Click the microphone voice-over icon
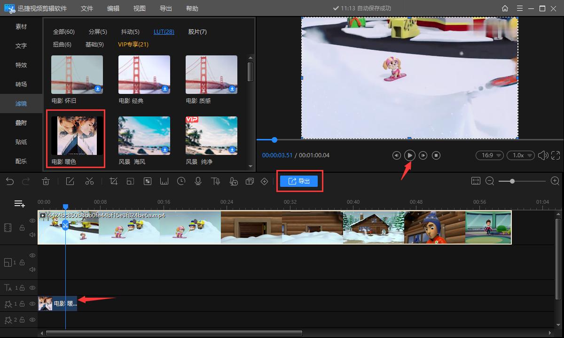This screenshot has height=338, width=564. click(198, 181)
